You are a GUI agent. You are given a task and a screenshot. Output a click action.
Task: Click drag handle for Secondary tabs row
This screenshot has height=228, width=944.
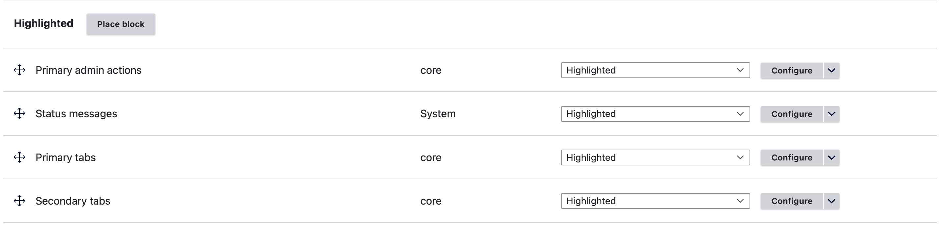click(19, 201)
